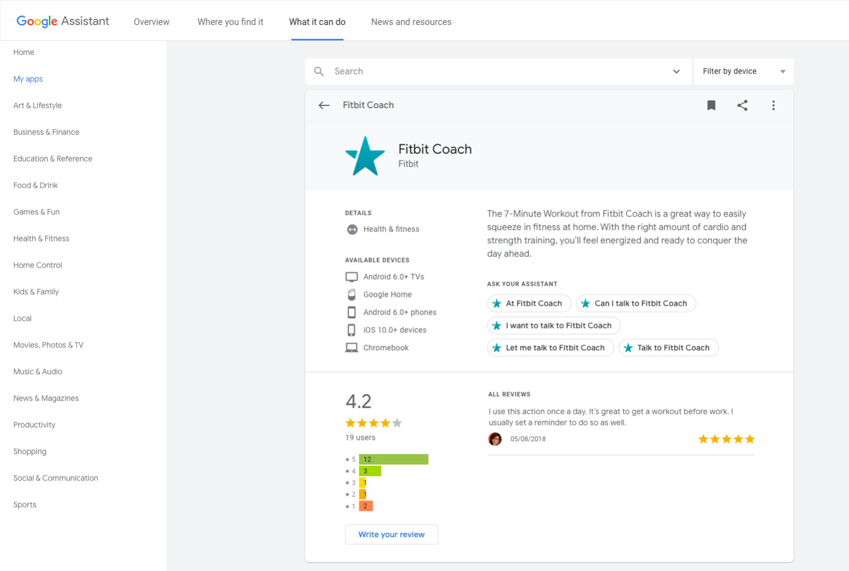Click the share icon
849x571 pixels.
coord(742,105)
